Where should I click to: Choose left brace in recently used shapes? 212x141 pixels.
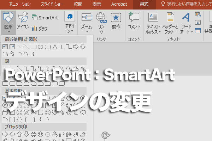(x=33, y=54)
